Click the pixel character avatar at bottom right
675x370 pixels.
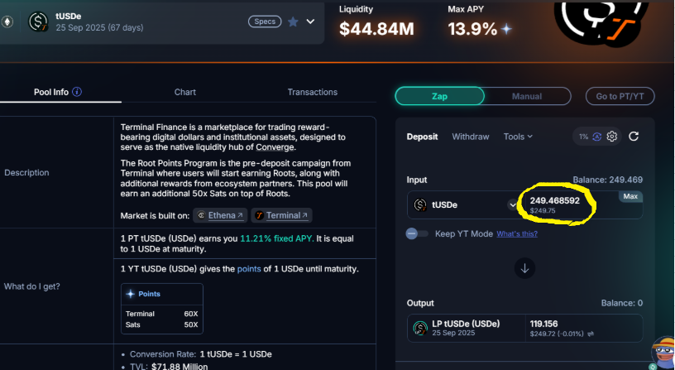[662, 352]
